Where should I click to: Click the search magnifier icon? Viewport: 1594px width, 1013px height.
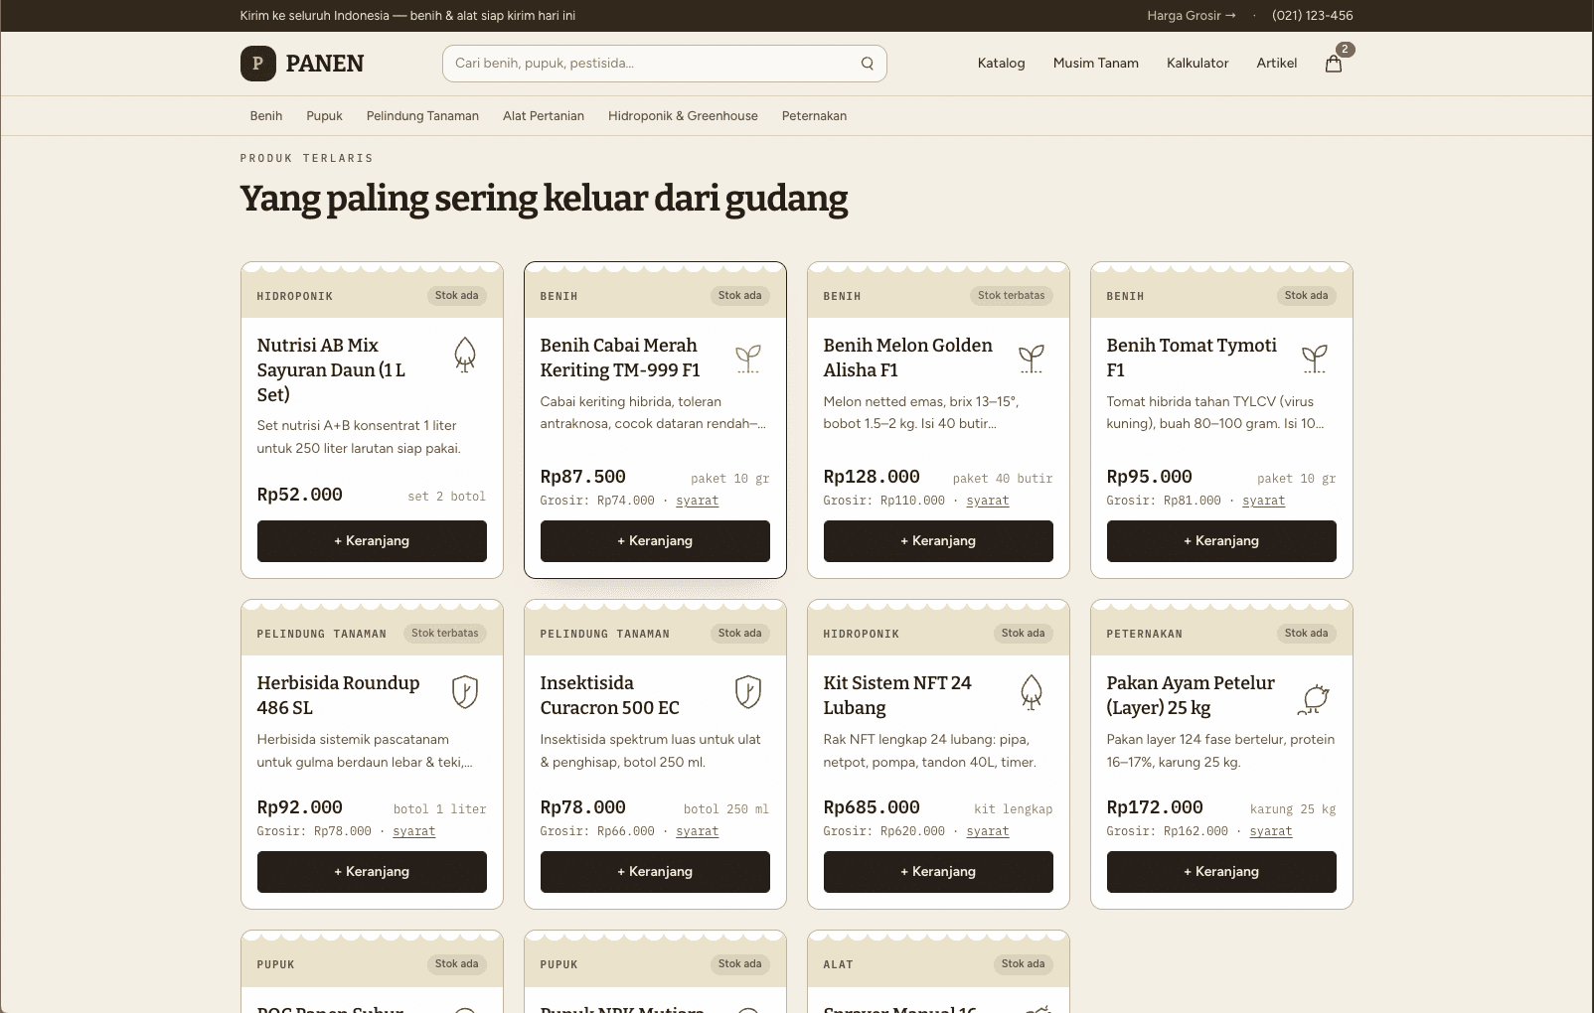pos(868,64)
